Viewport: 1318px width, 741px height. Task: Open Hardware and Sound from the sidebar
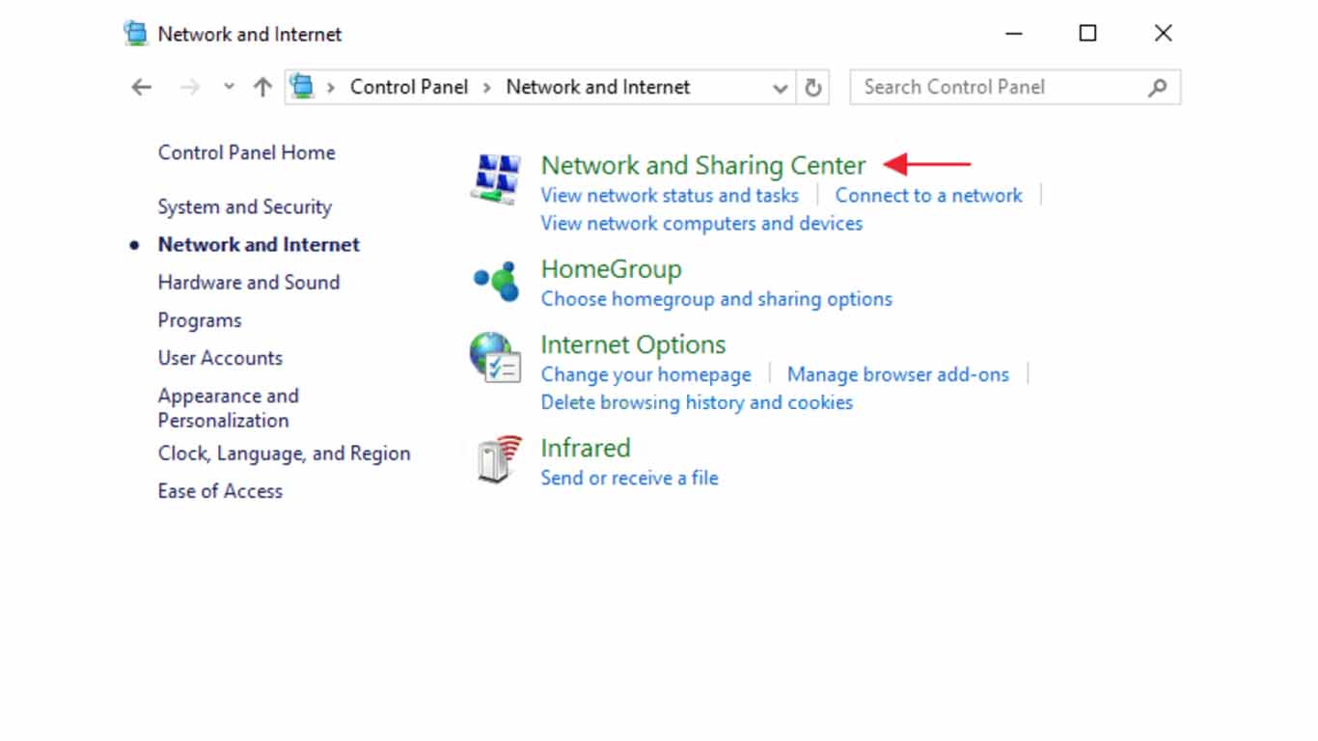[x=249, y=282]
